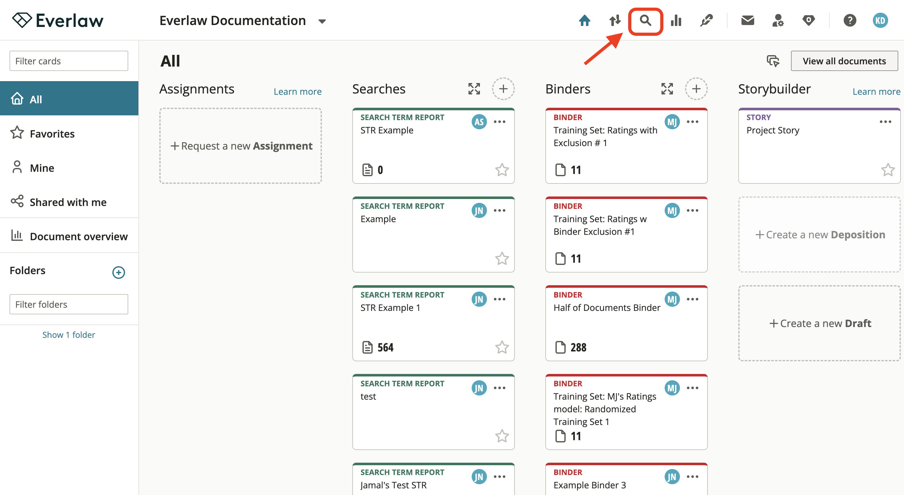Favorite the test search card
Image resolution: width=904 pixels, height=495 pixels.
(502, 436)
